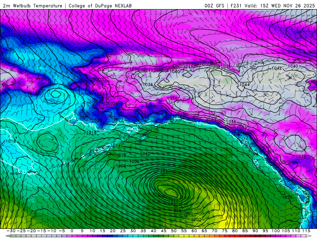
Task: Click the 998 pressure contour label
Action: [177, 211]
